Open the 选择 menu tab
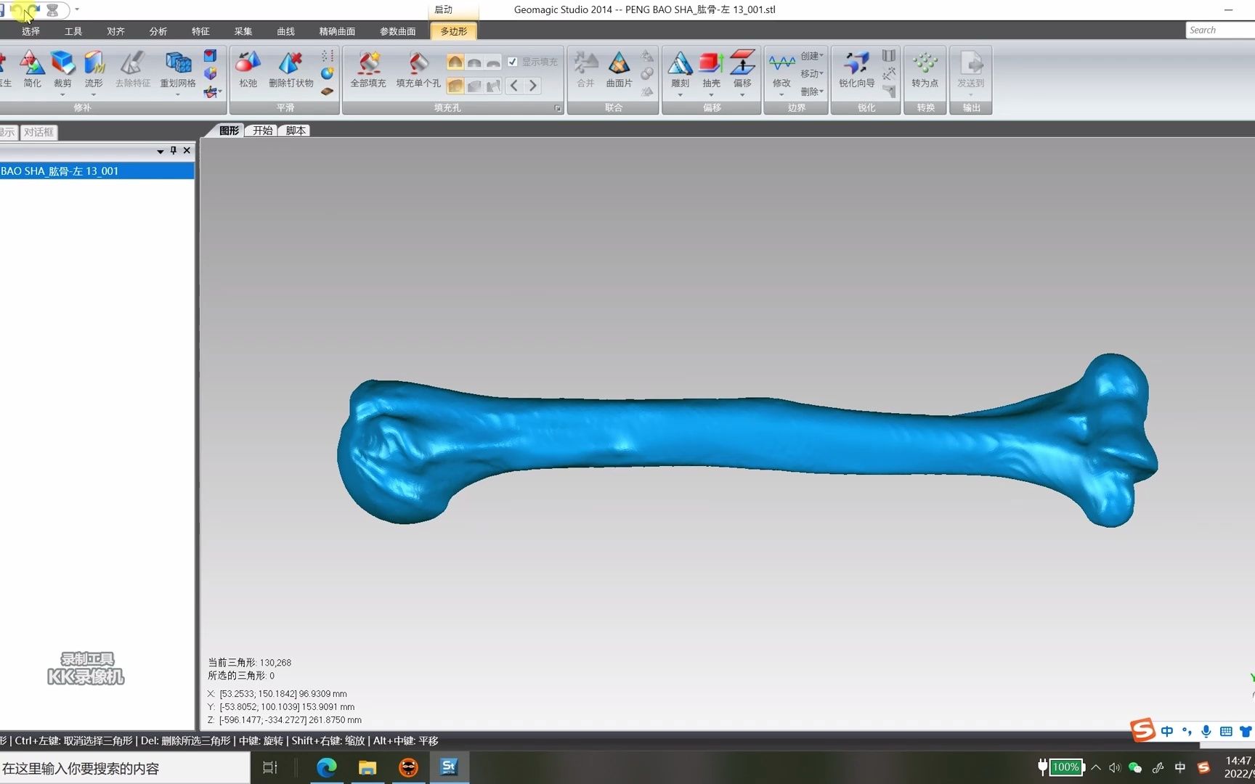This screenshot has height=784, width=1255. coord(31,31)
